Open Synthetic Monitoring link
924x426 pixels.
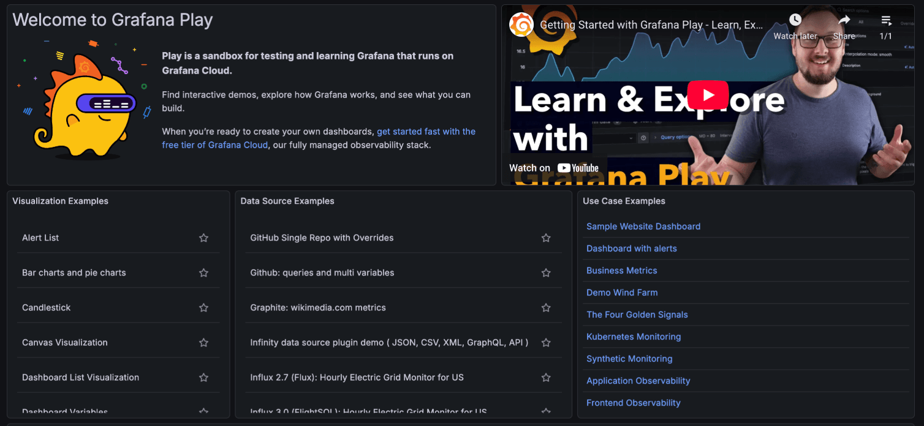point(629,359)
